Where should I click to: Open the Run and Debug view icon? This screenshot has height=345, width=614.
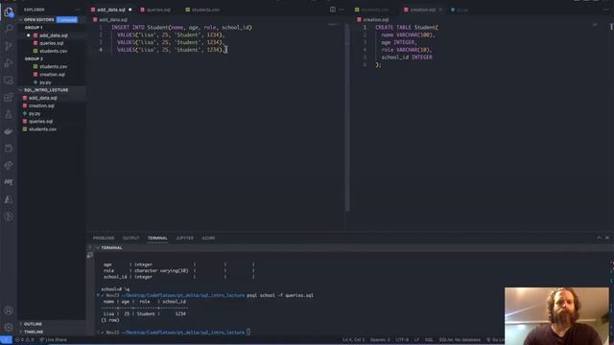click(9, 63)
